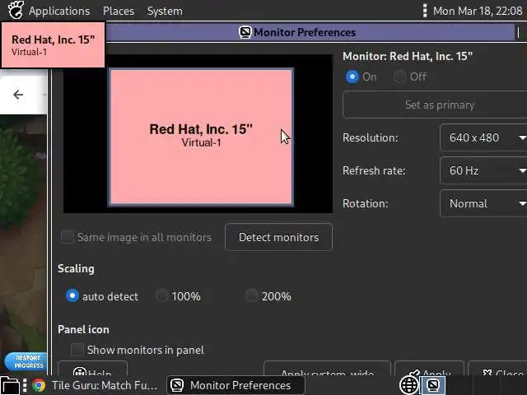
Task: Open the Rotation dropdown showing Normal
Action: click(483, 203)
